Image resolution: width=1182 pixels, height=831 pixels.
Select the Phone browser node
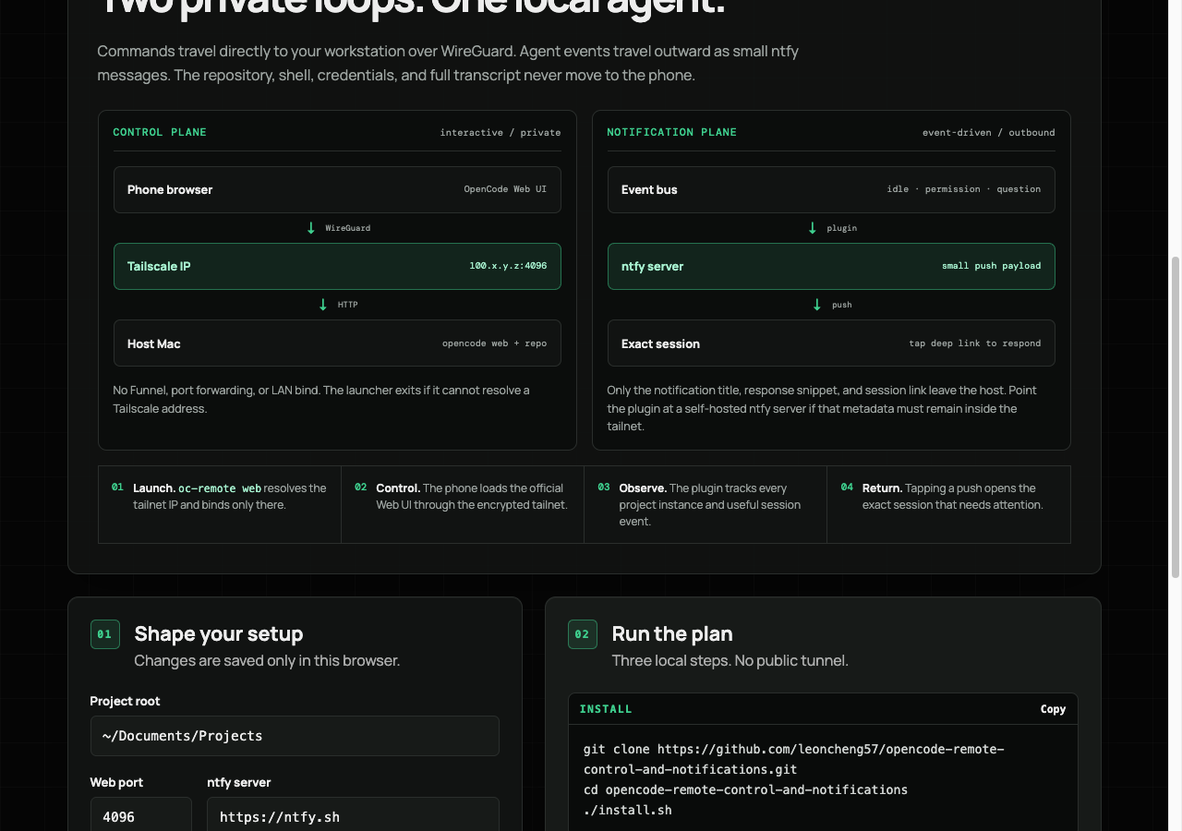click(x=337, y=189)
